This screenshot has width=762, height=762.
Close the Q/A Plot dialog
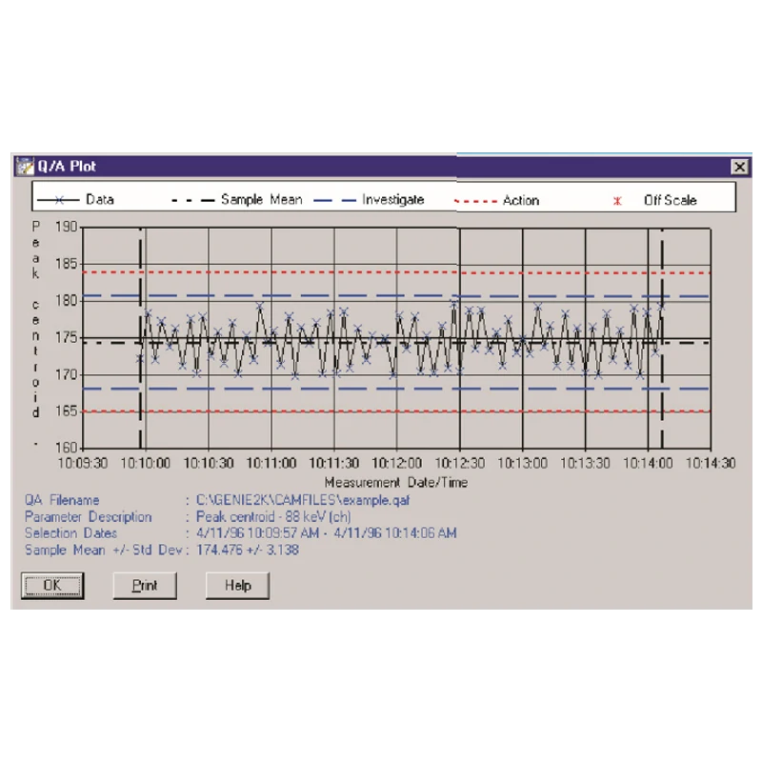(739, 168)
